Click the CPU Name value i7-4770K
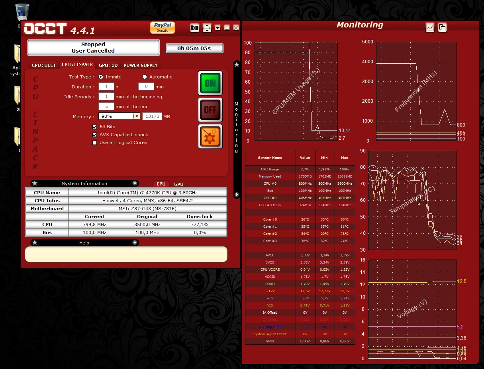Image resolution: width=484 pixels, height=369 pixels. coord(148,193)
